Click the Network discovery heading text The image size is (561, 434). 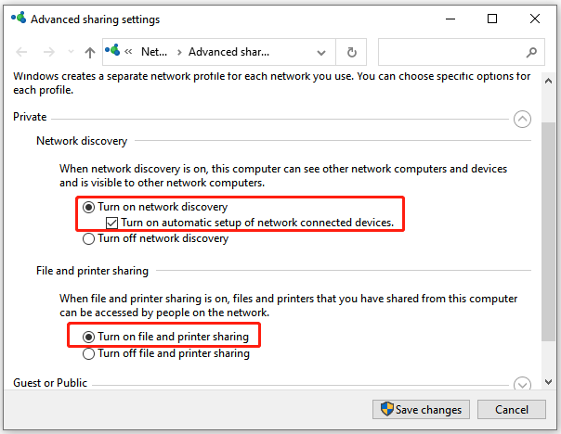click(x=82, y=141)
